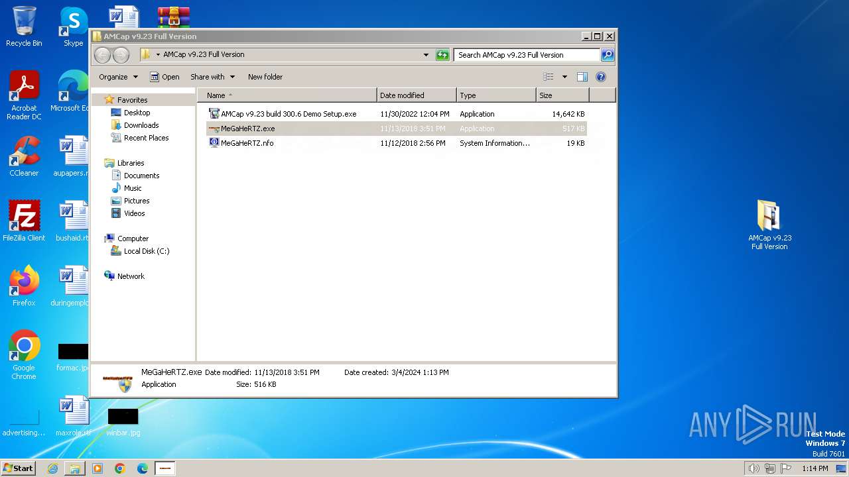Open the Skype desktop shortcut

tap(74, 26)
